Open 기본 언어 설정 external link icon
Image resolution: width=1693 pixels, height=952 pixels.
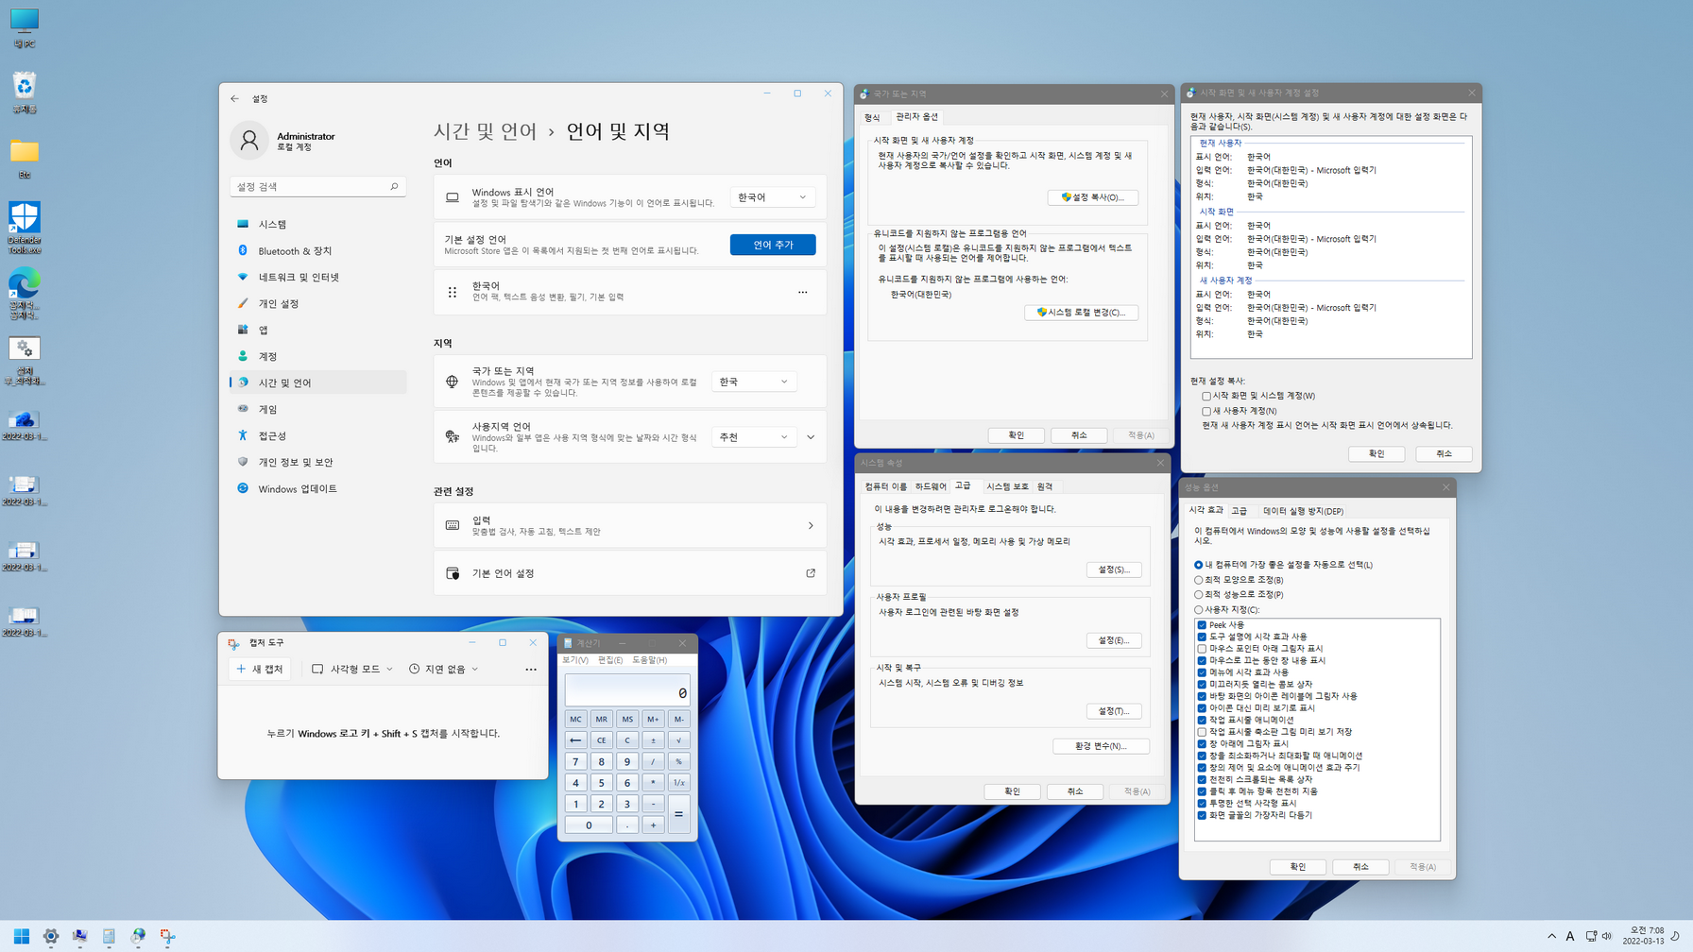click(811, 573)
